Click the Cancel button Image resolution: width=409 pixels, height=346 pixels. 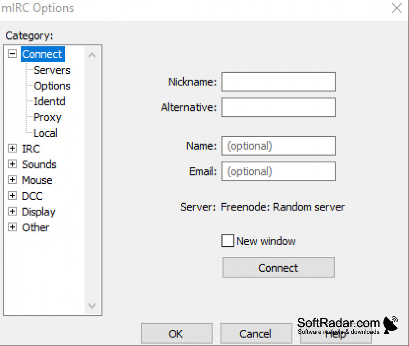click(256, 333)
